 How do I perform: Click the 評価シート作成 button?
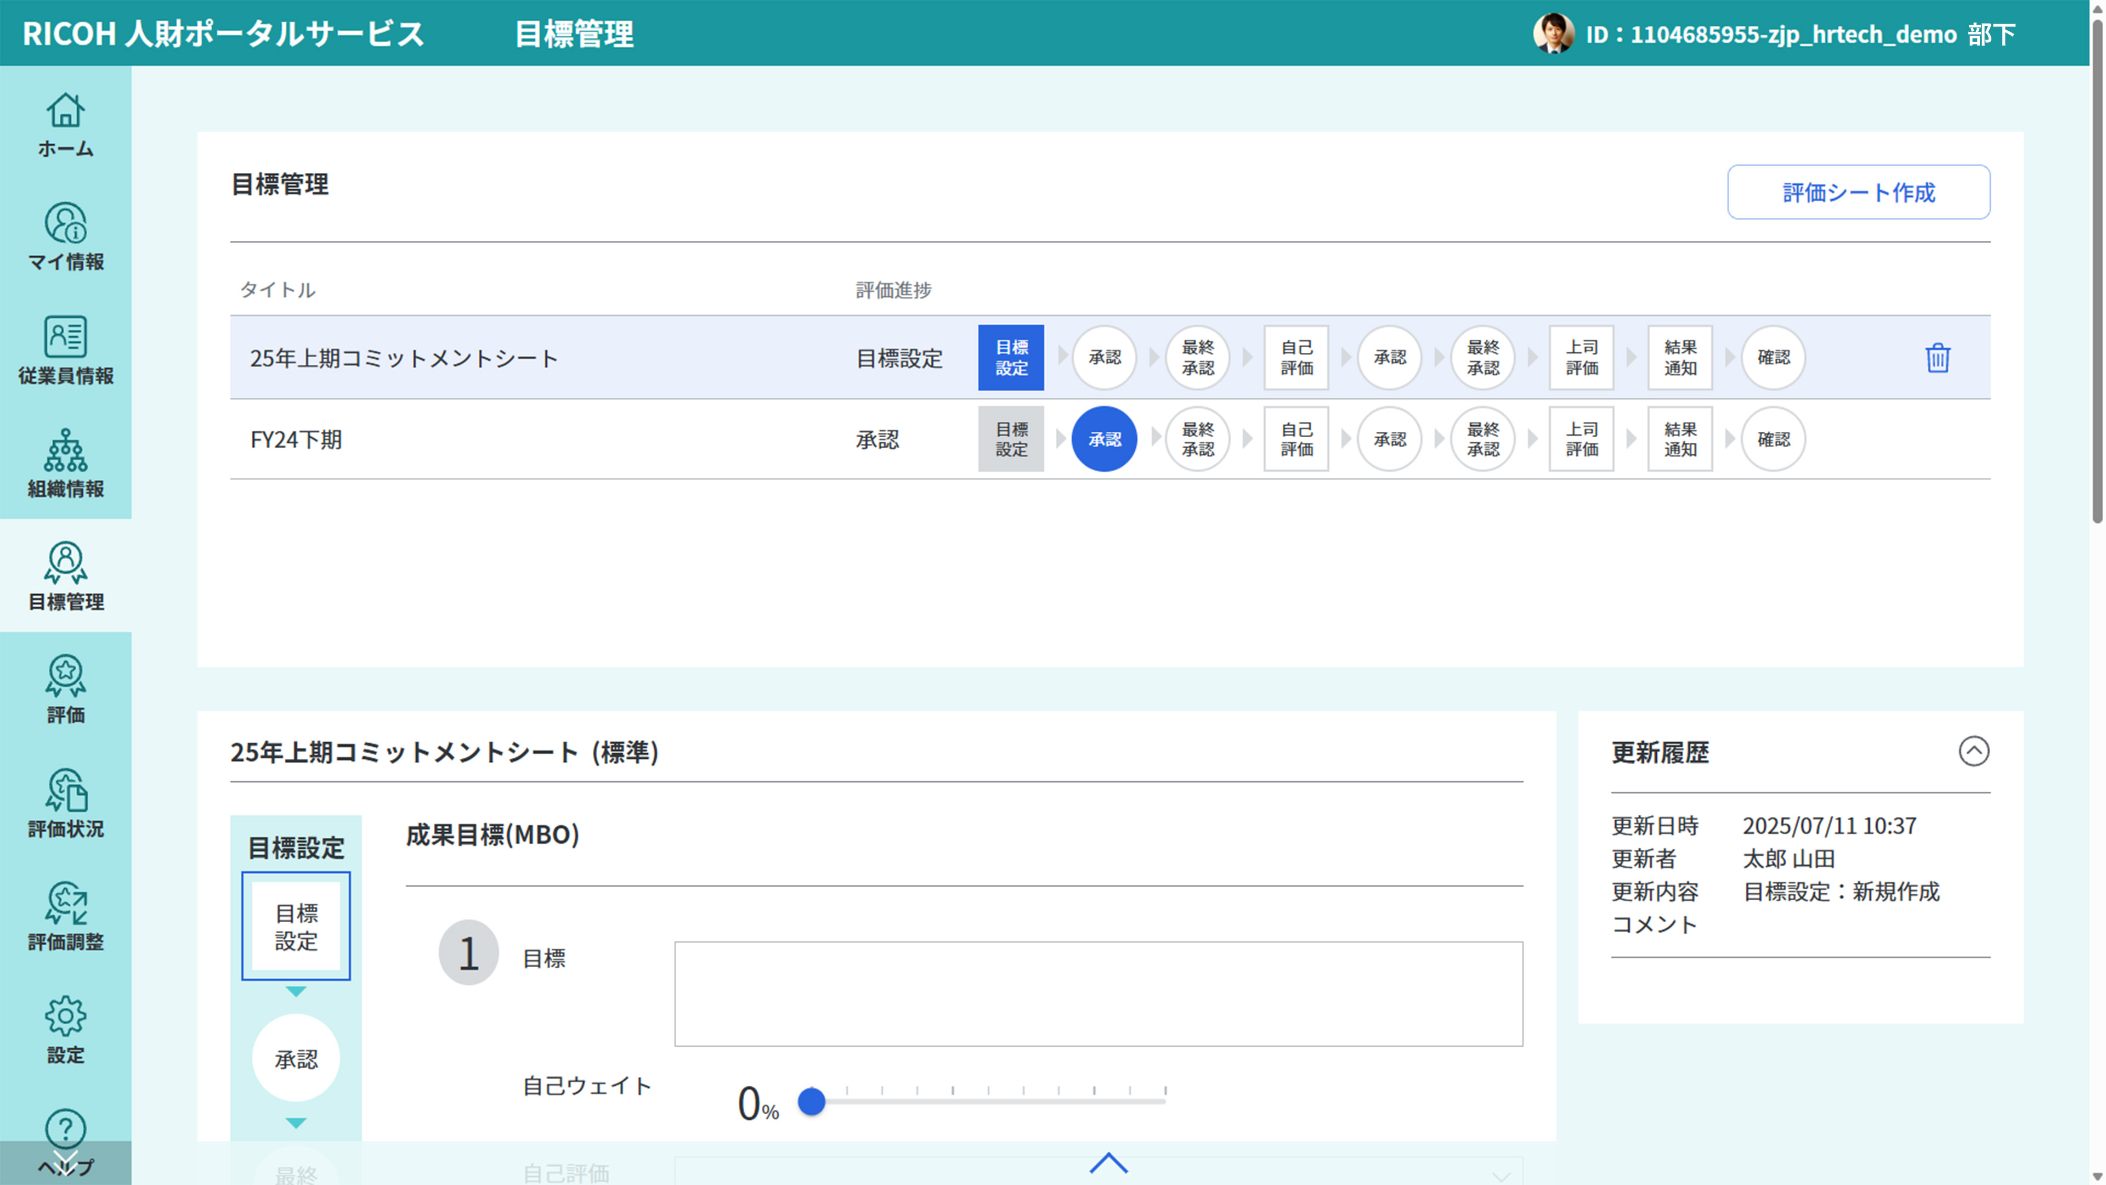[x=1858, y=192]
